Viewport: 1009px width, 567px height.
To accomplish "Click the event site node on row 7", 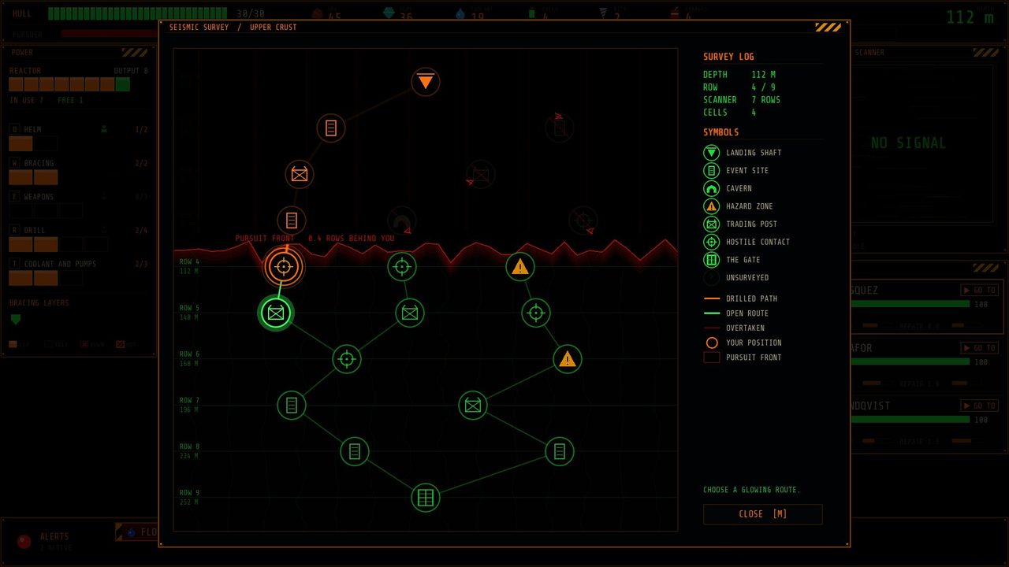I will (x=292, y=405).
